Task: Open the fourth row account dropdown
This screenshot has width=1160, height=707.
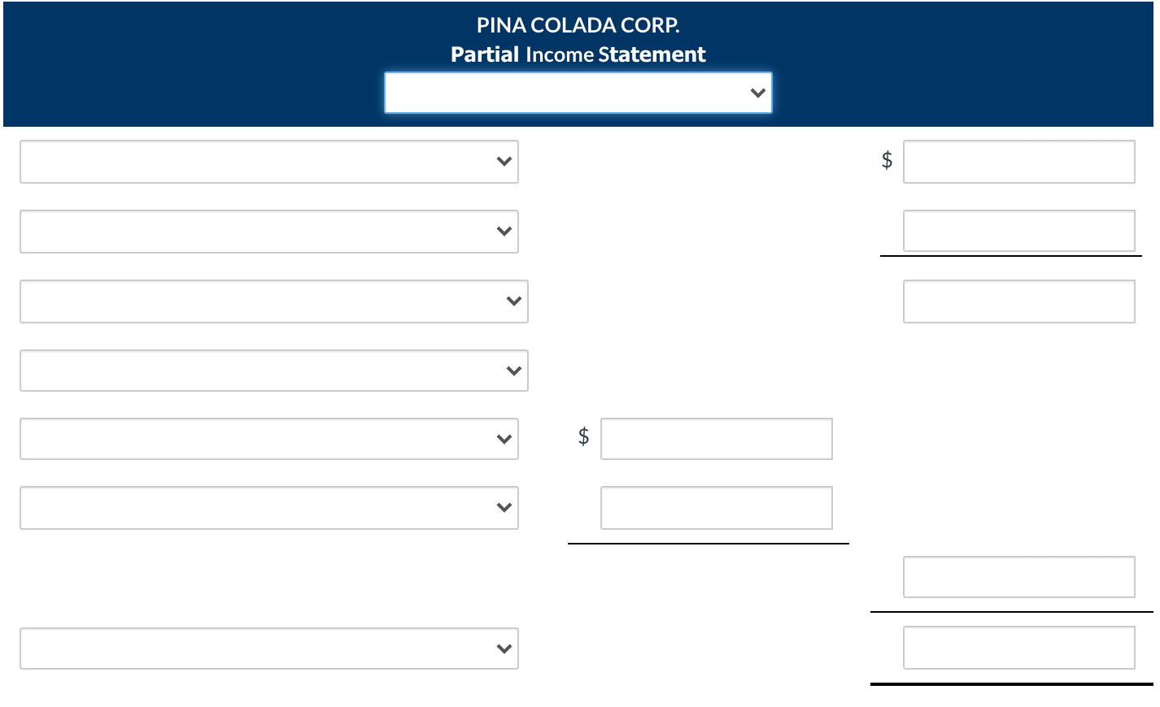Action: click(274, 371)
